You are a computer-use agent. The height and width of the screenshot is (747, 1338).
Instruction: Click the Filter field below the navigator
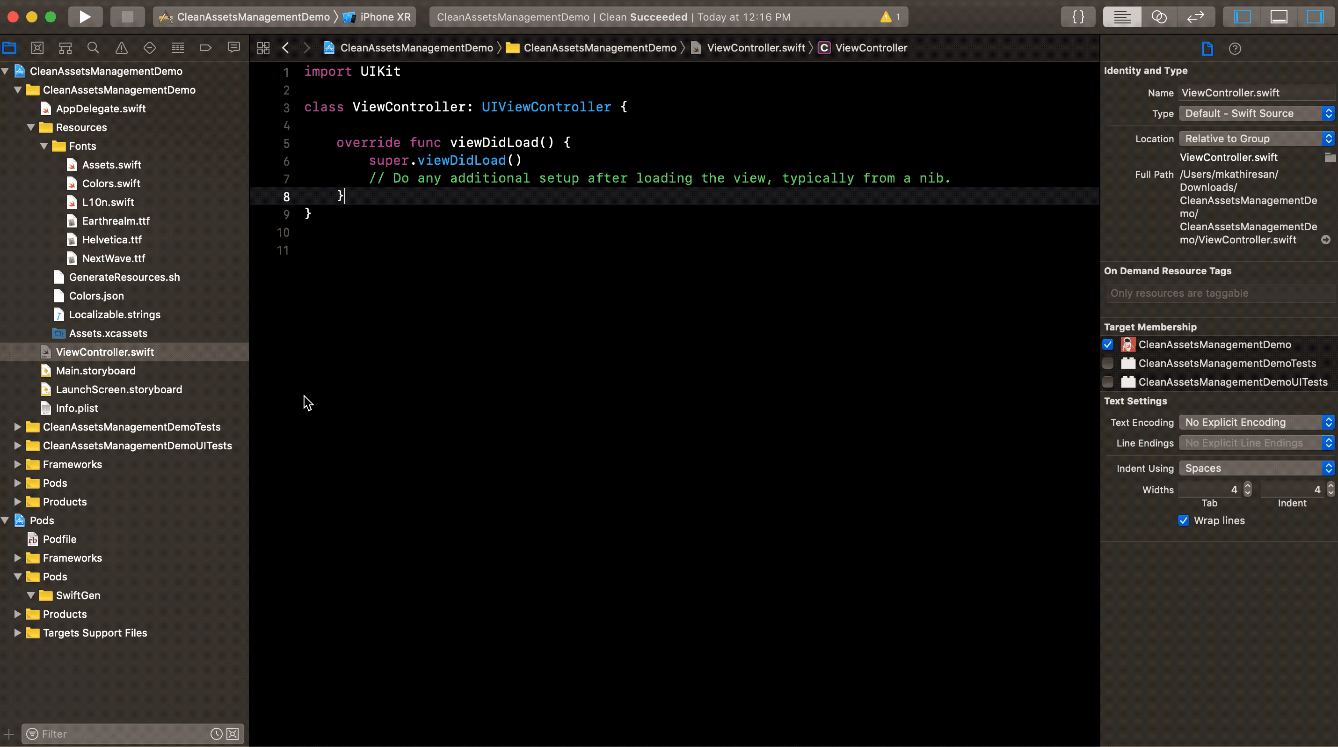click(104, 734)
